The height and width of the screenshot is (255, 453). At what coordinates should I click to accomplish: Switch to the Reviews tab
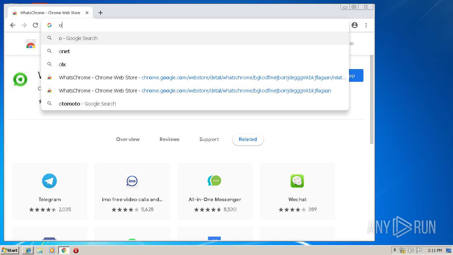170,139
